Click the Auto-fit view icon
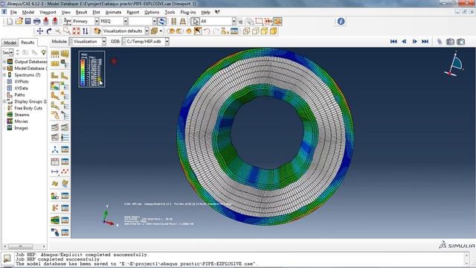 click(x=76, y=31)
